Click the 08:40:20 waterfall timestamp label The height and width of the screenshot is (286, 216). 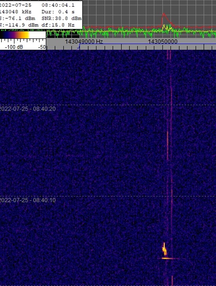[27, 109]
